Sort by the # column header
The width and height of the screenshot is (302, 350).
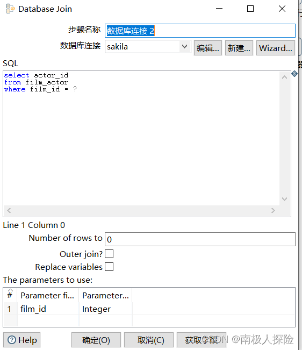point(10,295)
